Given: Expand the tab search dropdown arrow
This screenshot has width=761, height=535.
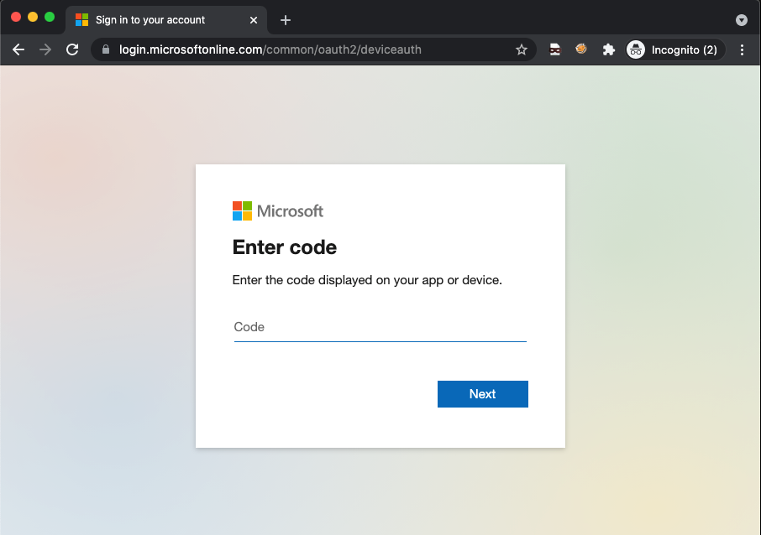Looking at the screenshot, I should coord(741,20).
